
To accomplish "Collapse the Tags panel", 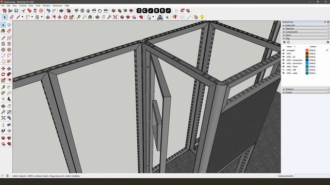I will (305, 39).
